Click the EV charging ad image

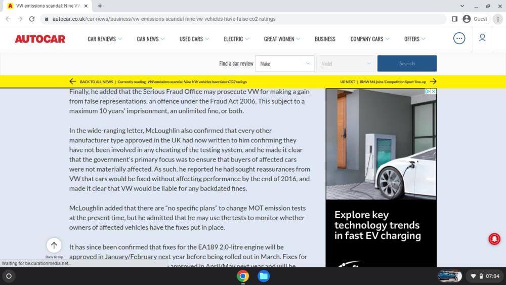pos(381,144)
